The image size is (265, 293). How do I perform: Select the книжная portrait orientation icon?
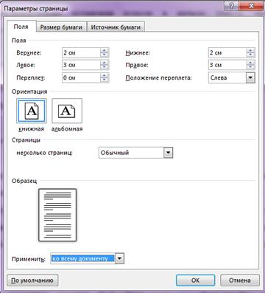point(32,111)
